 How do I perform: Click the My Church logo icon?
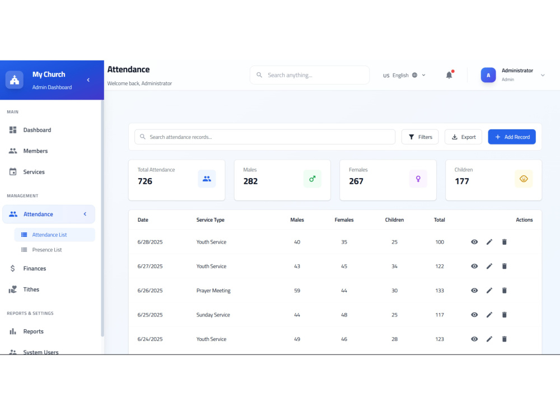[x=15, y=80]
